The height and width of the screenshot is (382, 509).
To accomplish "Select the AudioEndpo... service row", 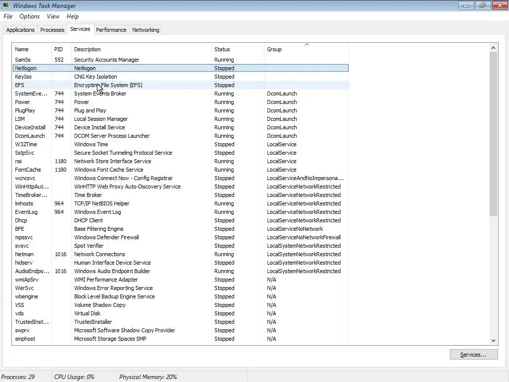I will tap(180, 271).
